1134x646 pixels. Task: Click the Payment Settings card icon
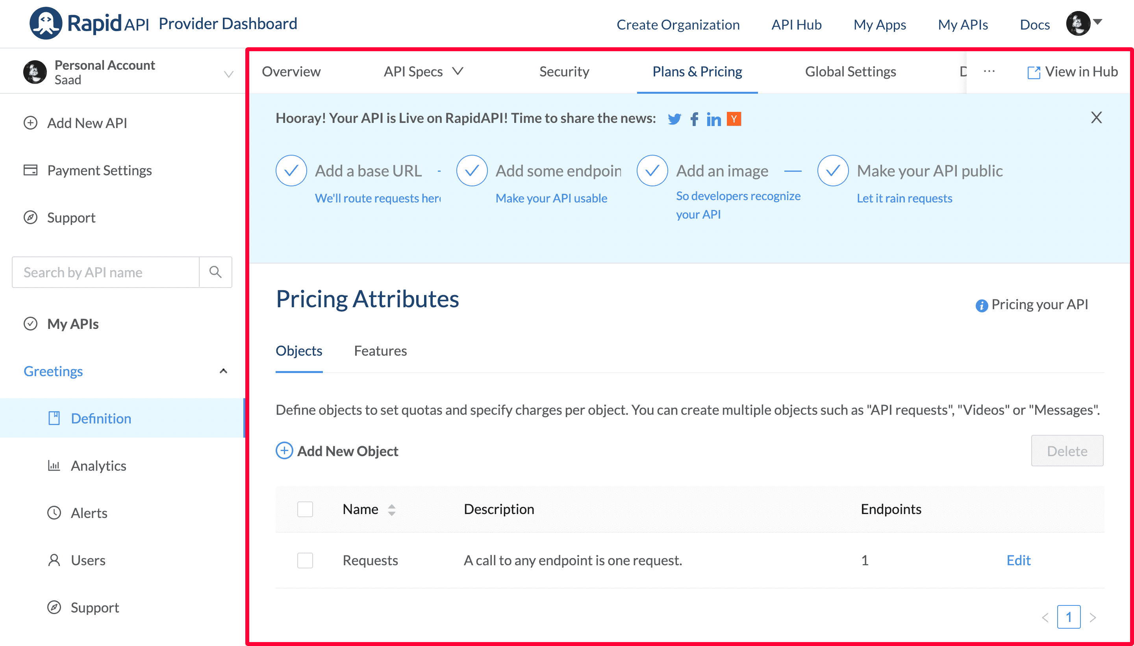click(x=30, y=170)
